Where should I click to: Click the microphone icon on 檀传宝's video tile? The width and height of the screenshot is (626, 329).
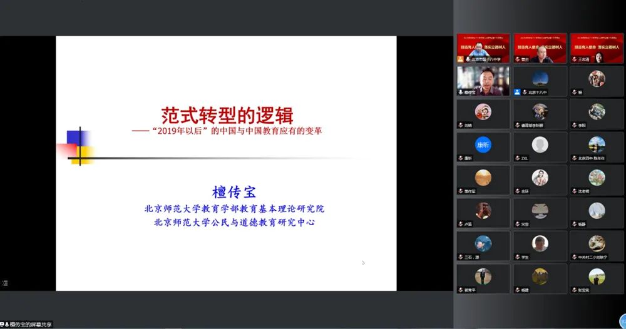[461, 92]
